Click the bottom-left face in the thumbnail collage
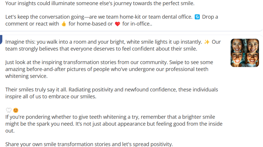This screenshot has width=263, height=147. click(x=238, y=60)
